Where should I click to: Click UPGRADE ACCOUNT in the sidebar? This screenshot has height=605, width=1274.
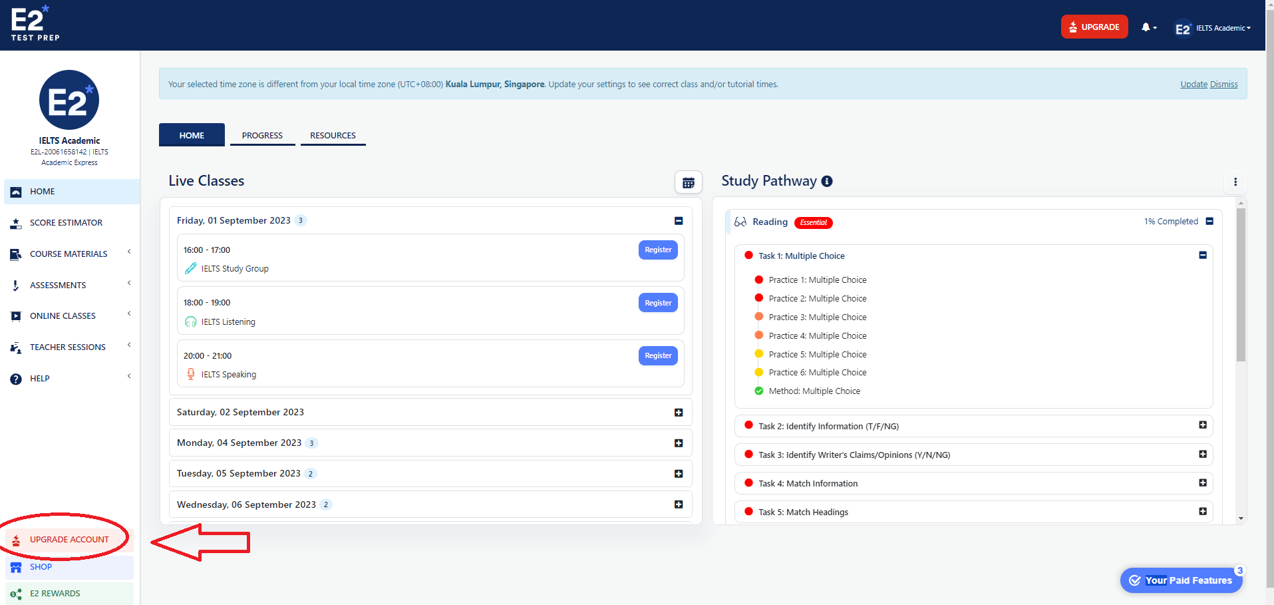pos(69,540)
